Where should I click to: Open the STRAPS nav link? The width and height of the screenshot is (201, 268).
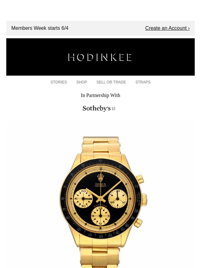click(143, 82)
